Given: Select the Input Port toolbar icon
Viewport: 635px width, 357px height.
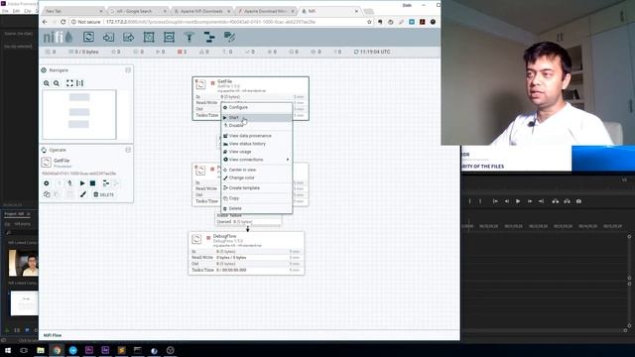Looking at the screenshot, I should tap(108, 38).
